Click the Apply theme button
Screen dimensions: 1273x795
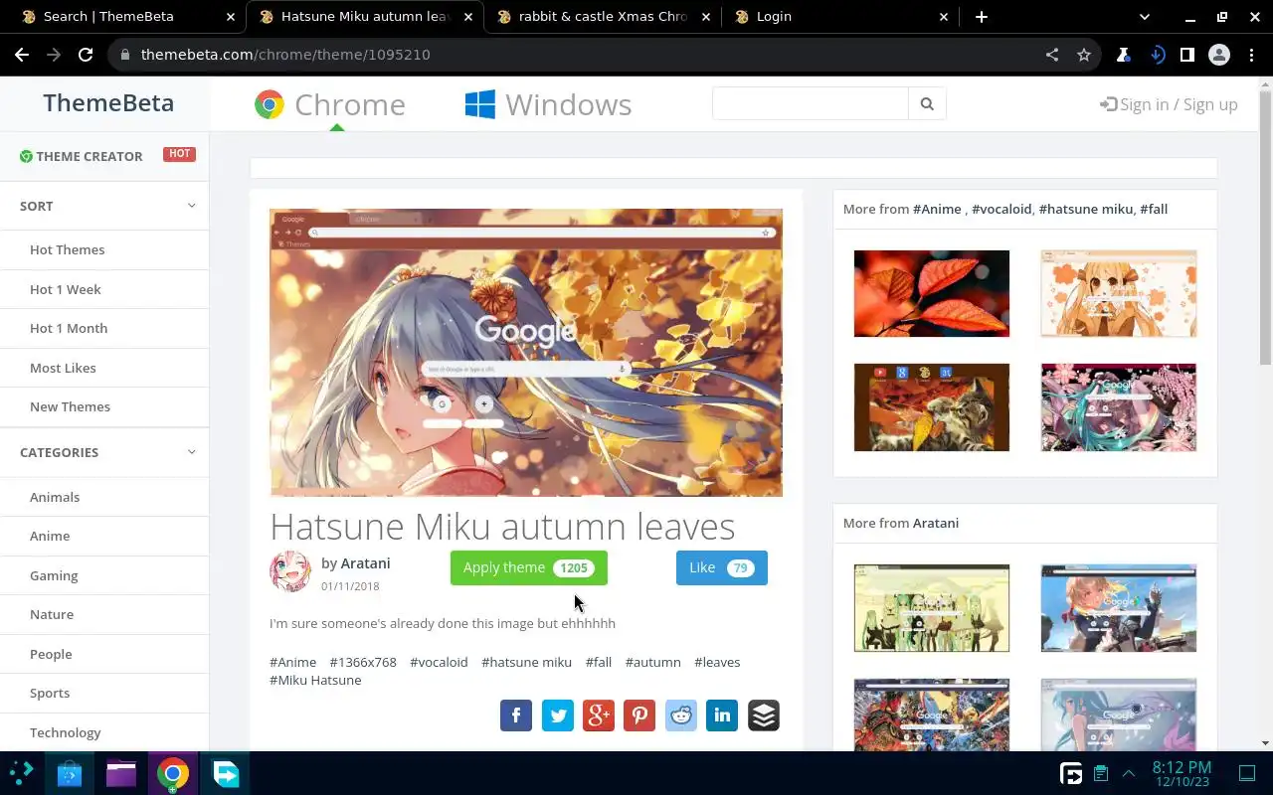click(529, 567)
